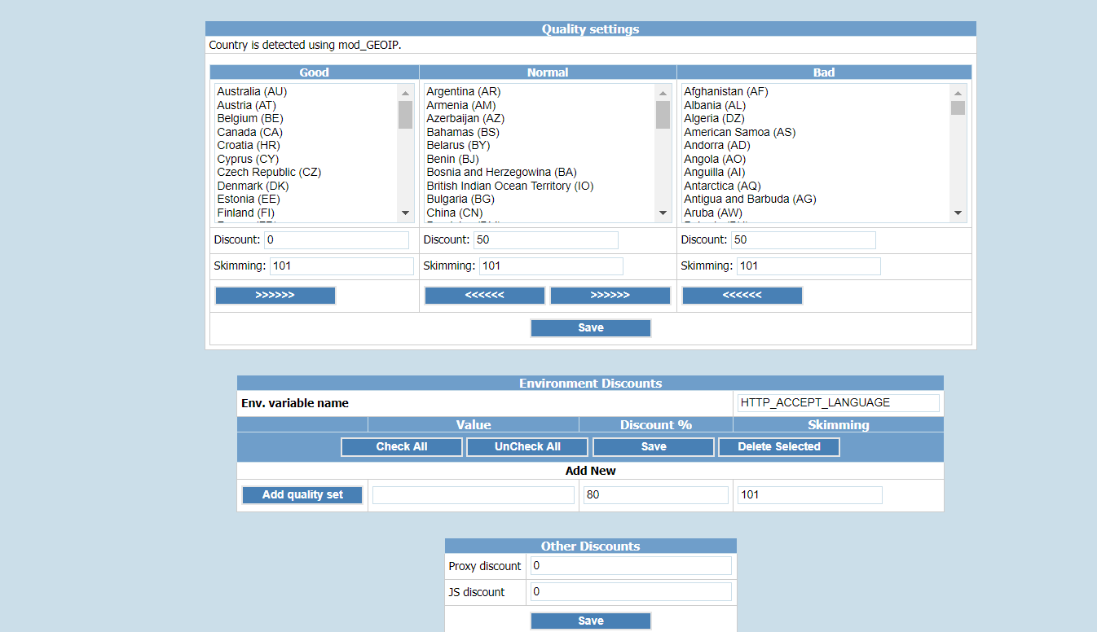The height and width of the screenshot is (632, 1097).
Task: Click Add quality set button
Action: 302,495
